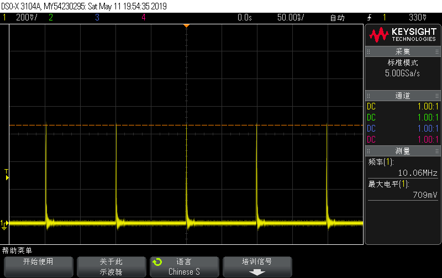Click the 帮助菜单 menu title

(17, 250)
